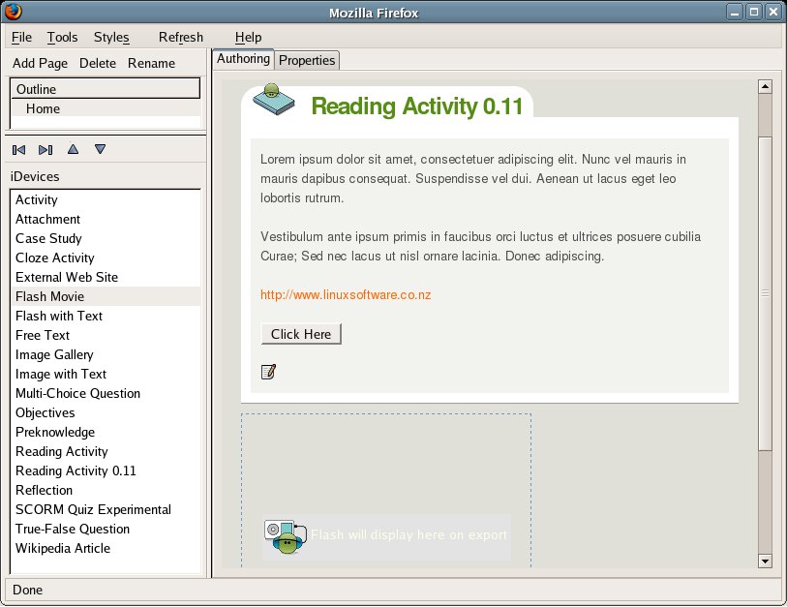
Task: Click the scrollbar up arrow
Action: [x=765, y=86]
